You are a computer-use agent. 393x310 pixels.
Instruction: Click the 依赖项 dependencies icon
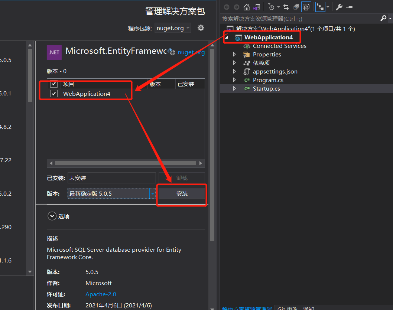247,63
